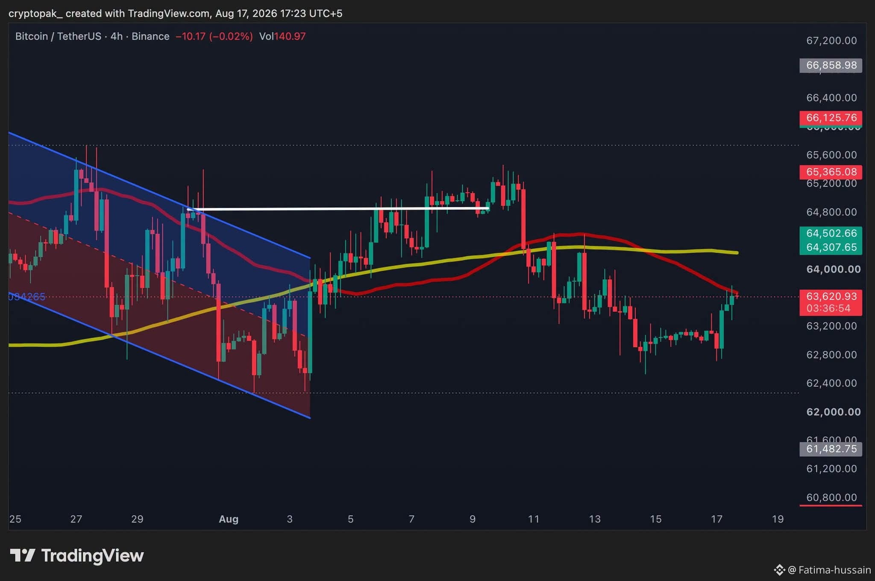
Task: Click the 7 date label on time axis
Action: click(x=411, y=519)
